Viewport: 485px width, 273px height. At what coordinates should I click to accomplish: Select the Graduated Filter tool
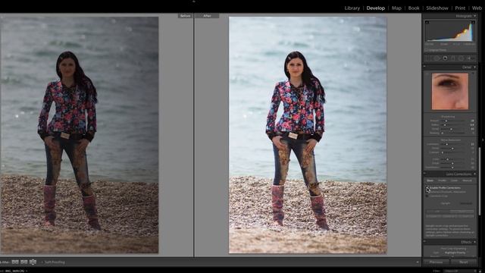coord(453,58)
